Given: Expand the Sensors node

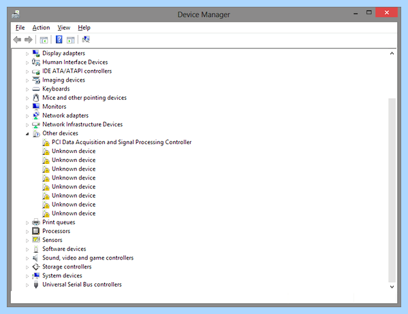Looking at the screenshot, I should pos(27,241).
